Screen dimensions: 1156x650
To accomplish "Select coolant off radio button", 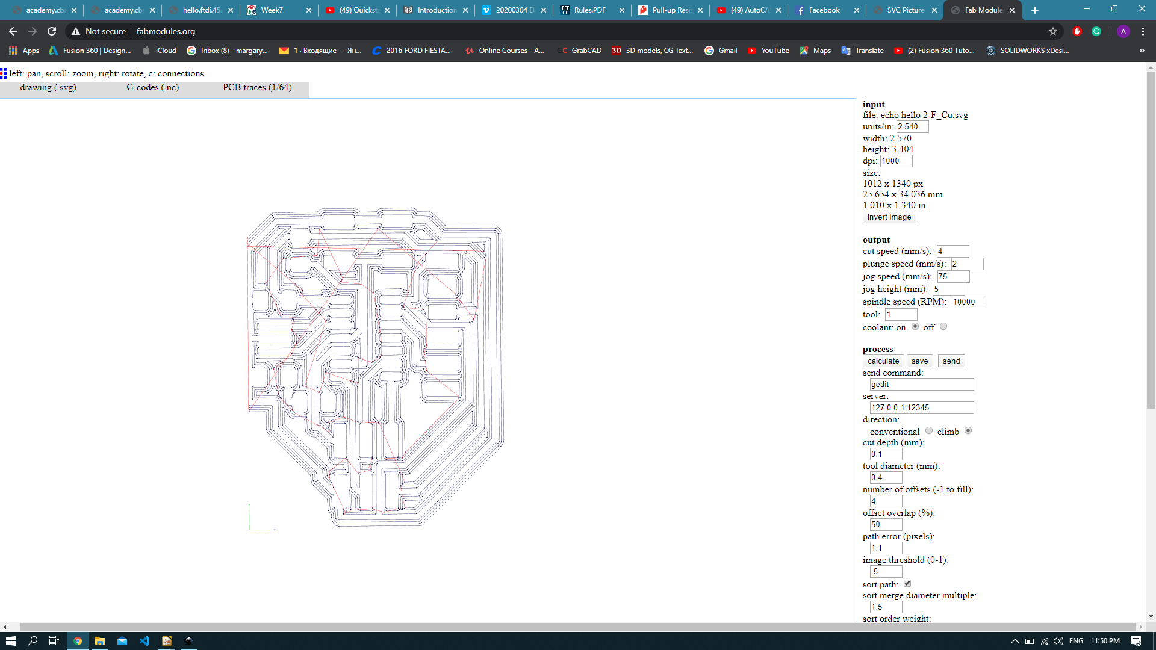I will (943, 327).
